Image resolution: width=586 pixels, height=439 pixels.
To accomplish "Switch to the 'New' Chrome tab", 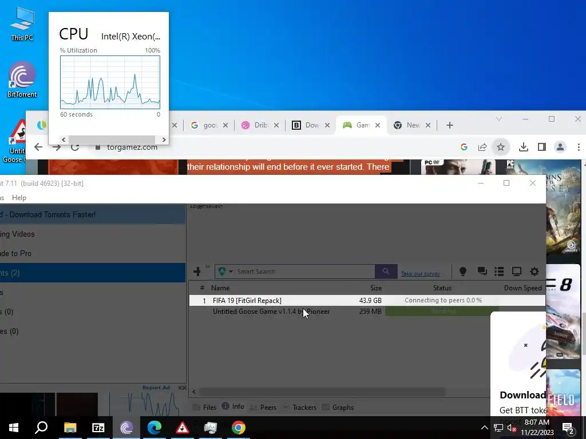I will pyautogui.click(x=410, y=125).
